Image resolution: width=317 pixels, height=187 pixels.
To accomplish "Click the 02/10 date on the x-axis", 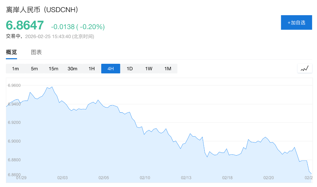I will (145, 178).
